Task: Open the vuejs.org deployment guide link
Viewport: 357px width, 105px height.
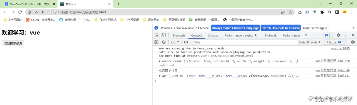Action: click(220, 56)
